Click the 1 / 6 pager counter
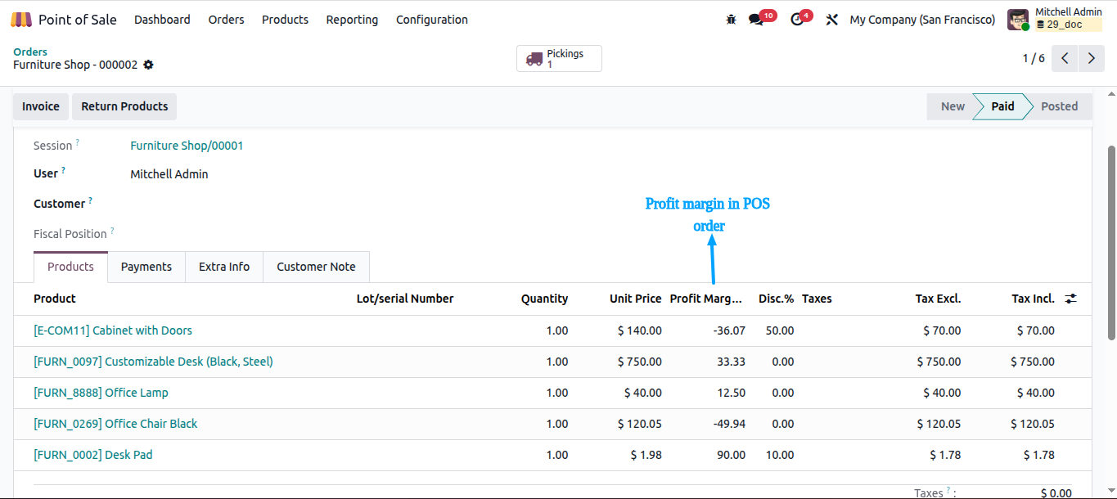This screenshot has height=499, width=1117. click(x=1034, y=59)
